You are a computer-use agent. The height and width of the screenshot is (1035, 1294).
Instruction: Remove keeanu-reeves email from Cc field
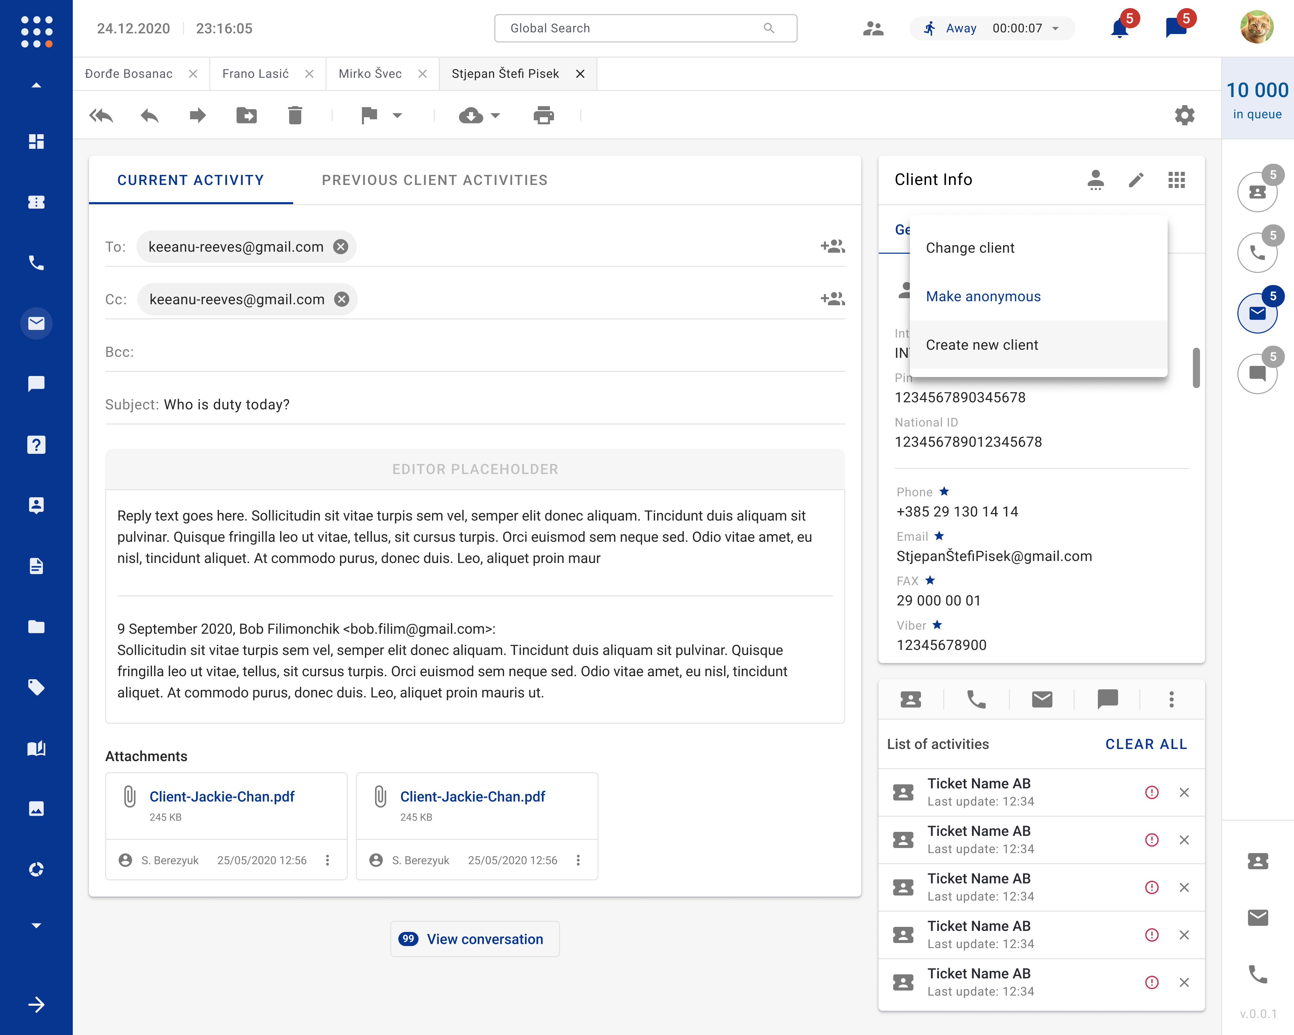[341, 300]
